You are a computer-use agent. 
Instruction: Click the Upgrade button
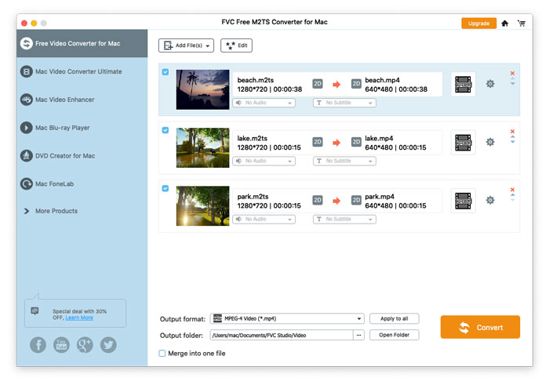[478, 23]
